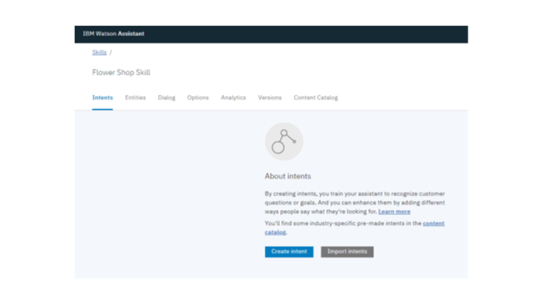Viewport: 543px width, 305px height.
Task: Open the Content Catalog tab
Action: [x=316, y=98]
